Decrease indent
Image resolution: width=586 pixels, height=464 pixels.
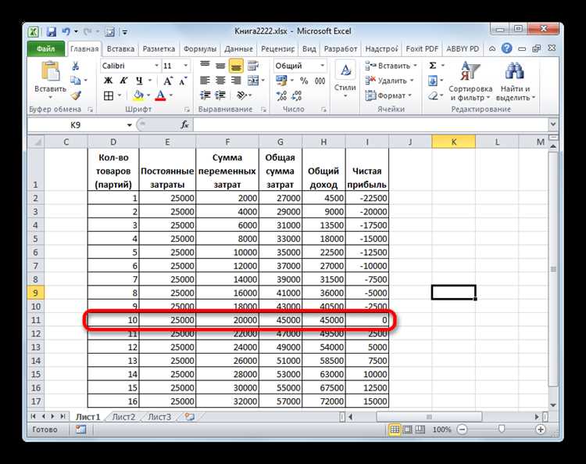click(x=205, y=95)
